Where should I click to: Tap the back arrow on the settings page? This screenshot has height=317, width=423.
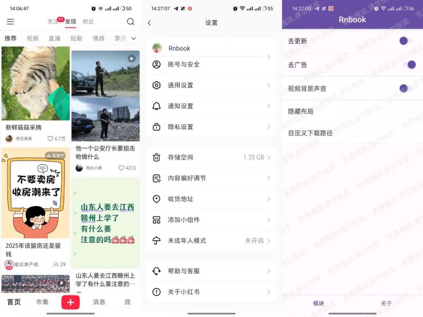[x=150, y=23]
